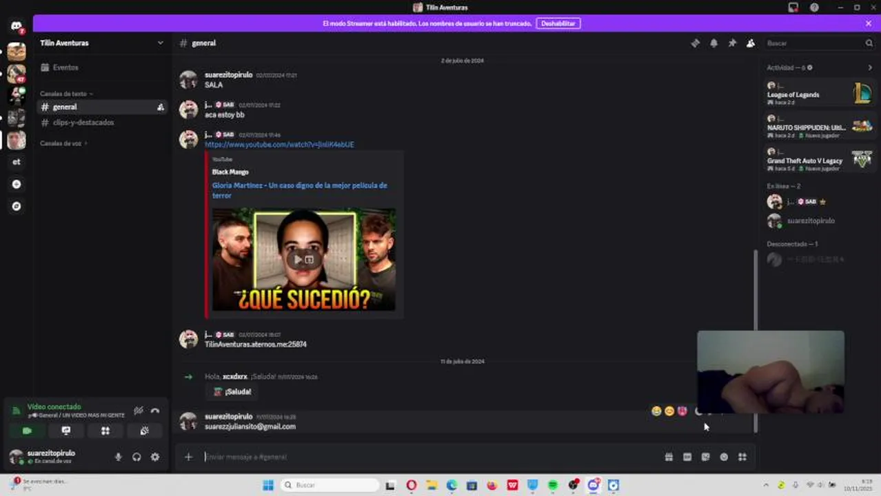This screenshot has width=881, height=496.
Task: Open the sticker picker icon
Action: 705,457
